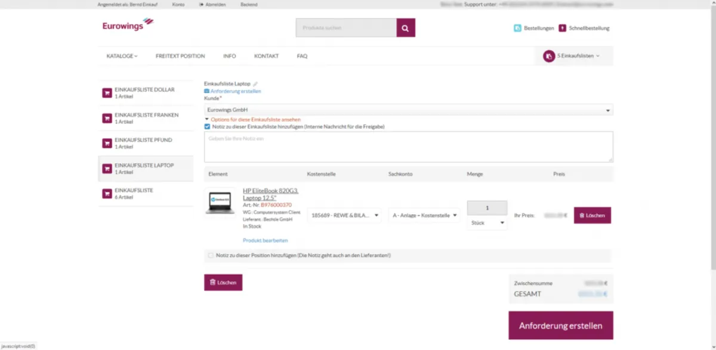Open the Bestellungen orders icon
This screenshot has height=350, width=716.
[517, 28]
